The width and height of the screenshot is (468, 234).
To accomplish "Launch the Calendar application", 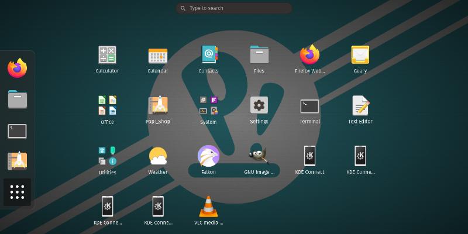I will [x=158, y=55].
